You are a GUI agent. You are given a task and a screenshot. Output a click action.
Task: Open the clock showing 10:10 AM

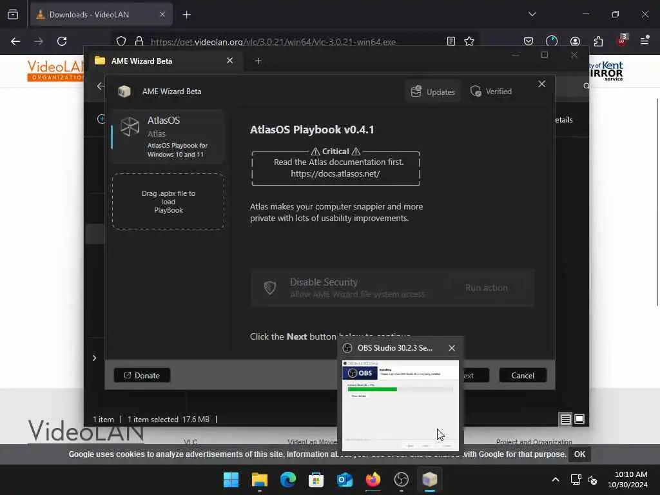[628, 480]
